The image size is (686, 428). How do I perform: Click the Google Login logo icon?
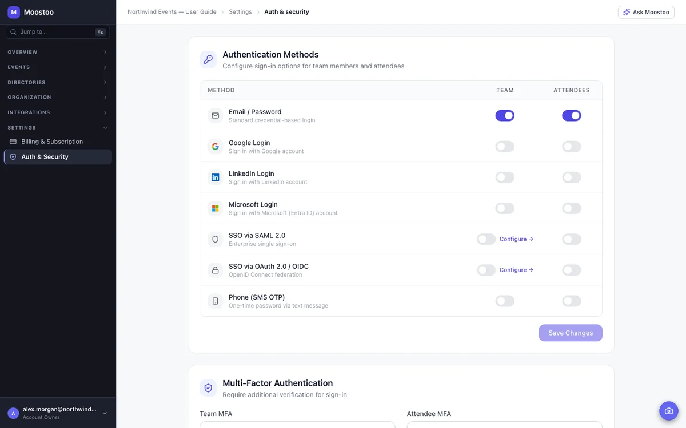[x=215, y=147]
